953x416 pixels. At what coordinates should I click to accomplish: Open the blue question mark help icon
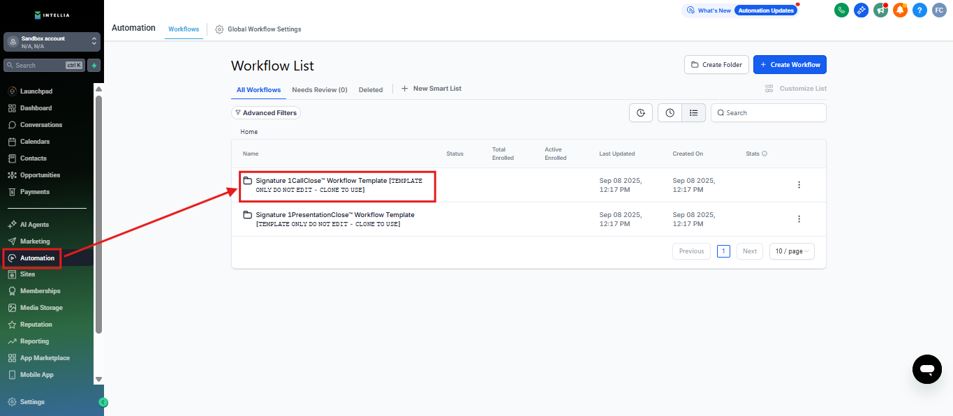[919, 10]
